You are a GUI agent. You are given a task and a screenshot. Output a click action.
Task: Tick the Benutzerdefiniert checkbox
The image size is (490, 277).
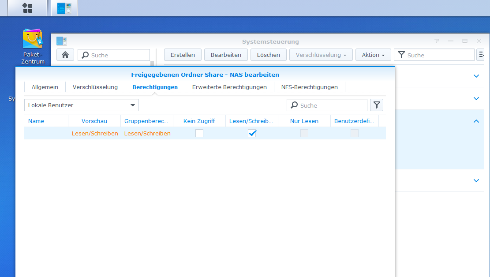click(354, 133)
